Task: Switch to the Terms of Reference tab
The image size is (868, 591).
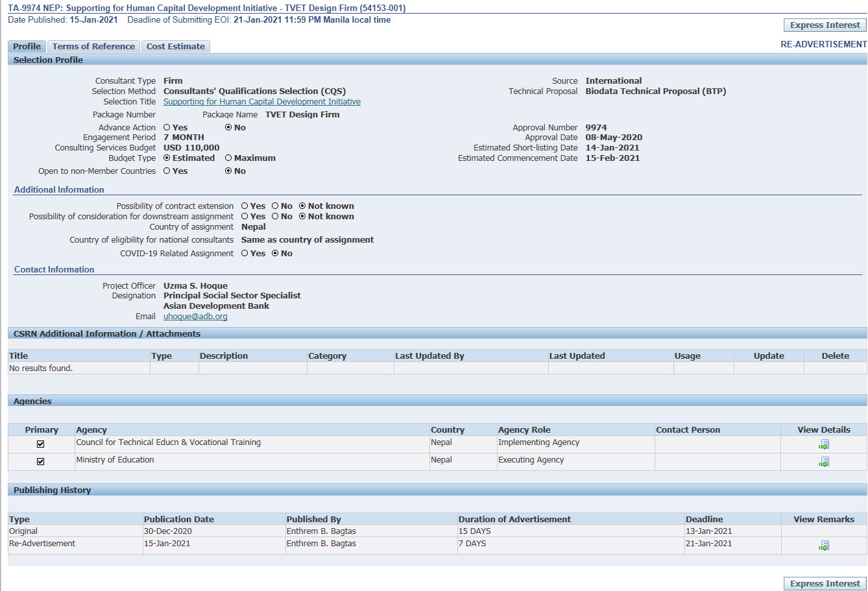Action: tap(93, 47)
